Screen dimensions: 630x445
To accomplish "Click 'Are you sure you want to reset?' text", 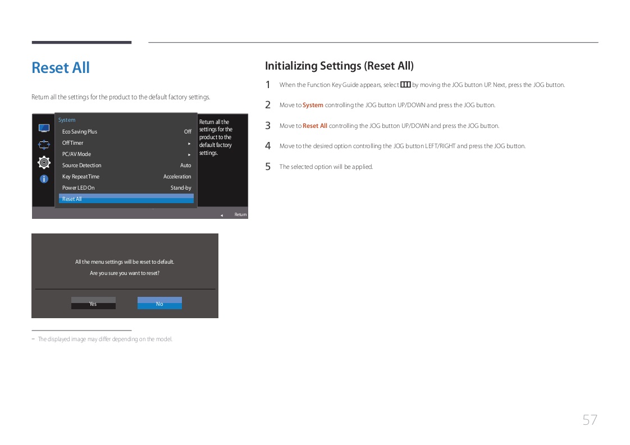I will [125, 273].
